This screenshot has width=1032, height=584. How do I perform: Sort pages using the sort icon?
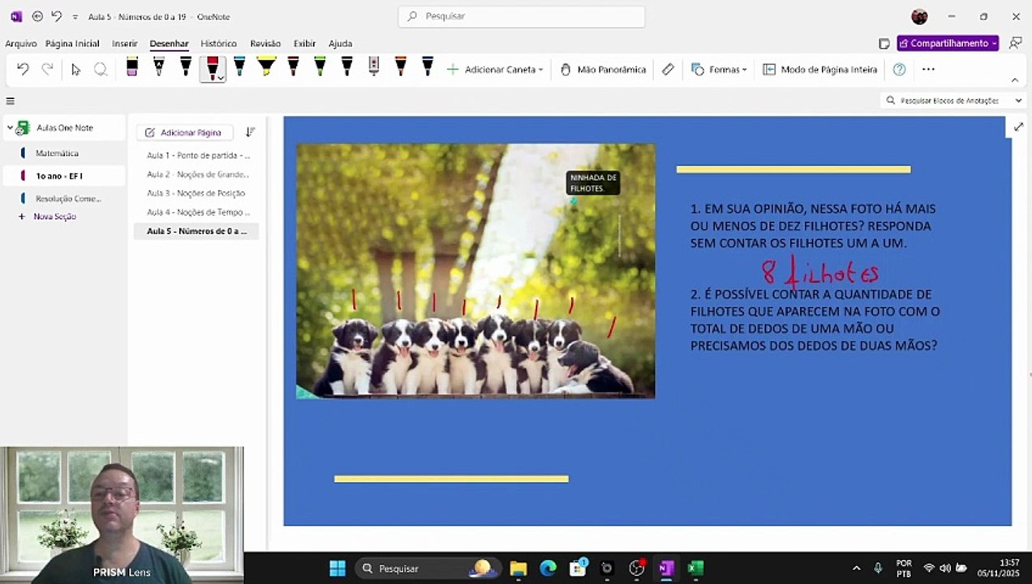click(250, 132)
